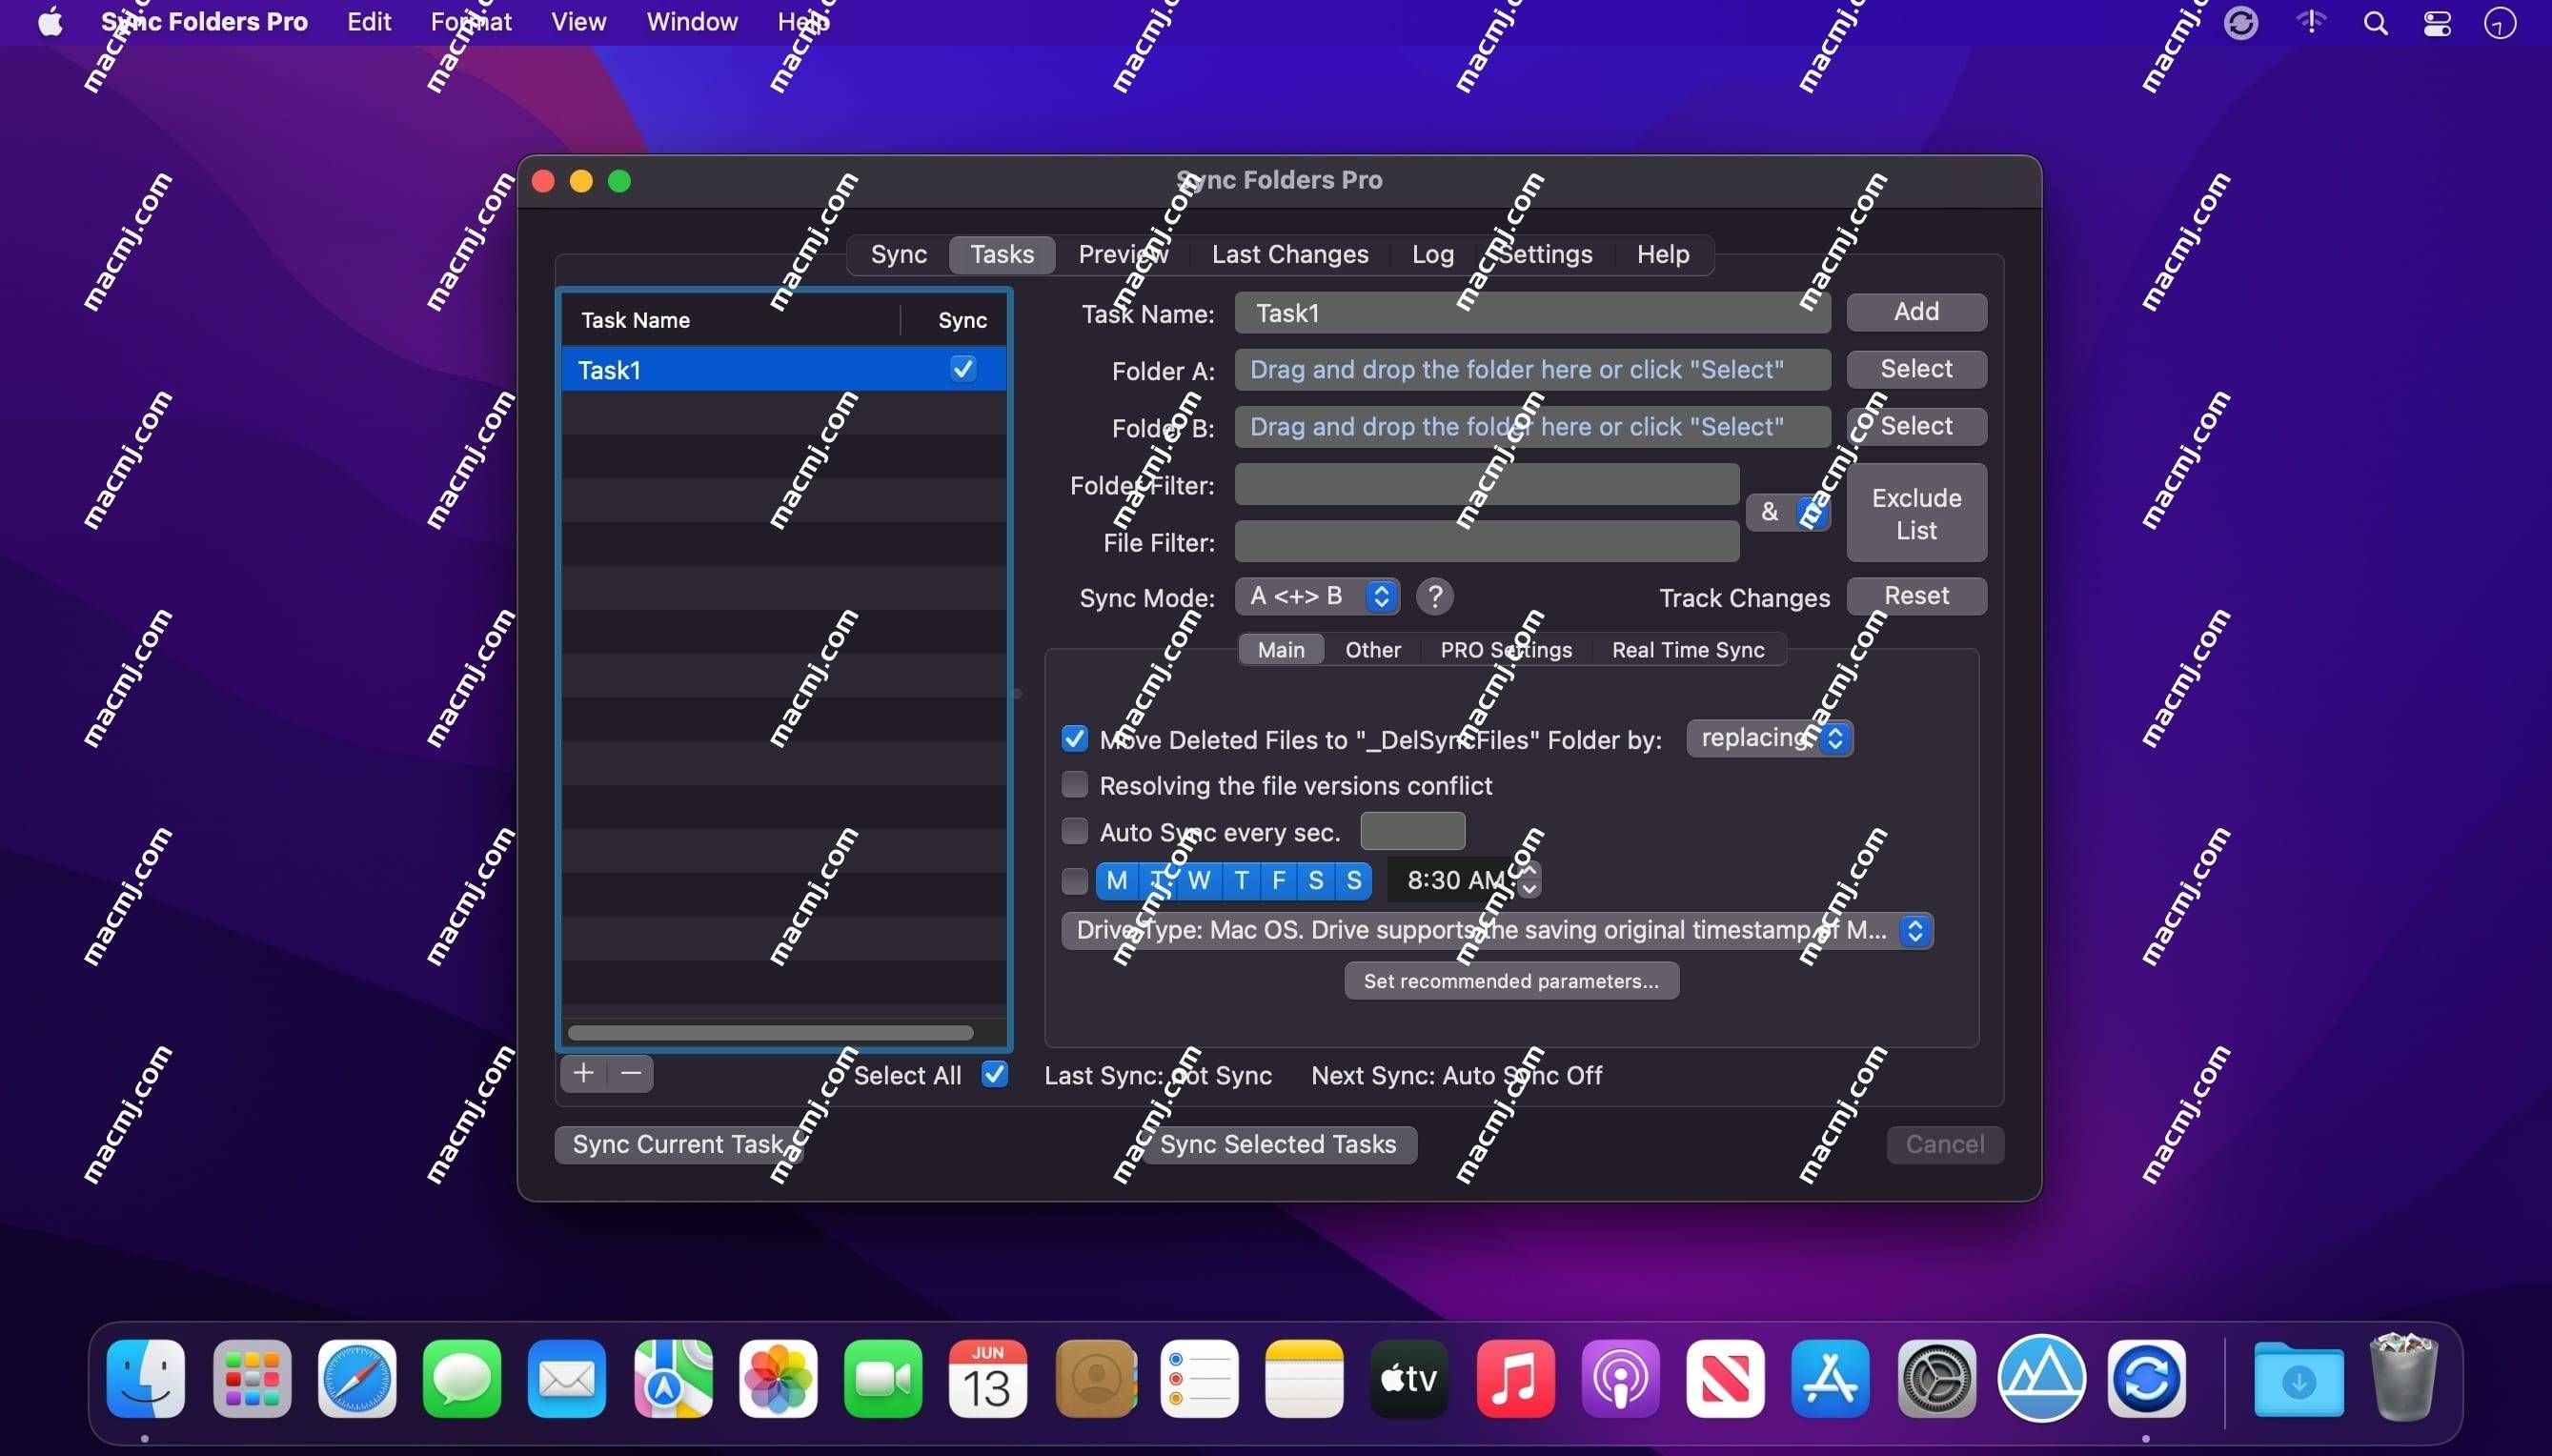This screenshot has height=1456, width=2552.
Task: Switch to the Preview tab
Action: click(1123, 255)
